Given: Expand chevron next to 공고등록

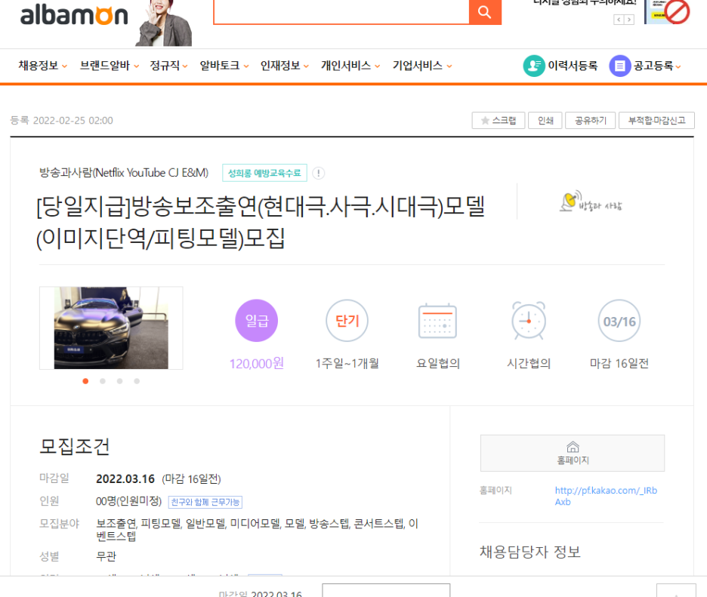Looking at the screenshot, I should coord(678,66).
